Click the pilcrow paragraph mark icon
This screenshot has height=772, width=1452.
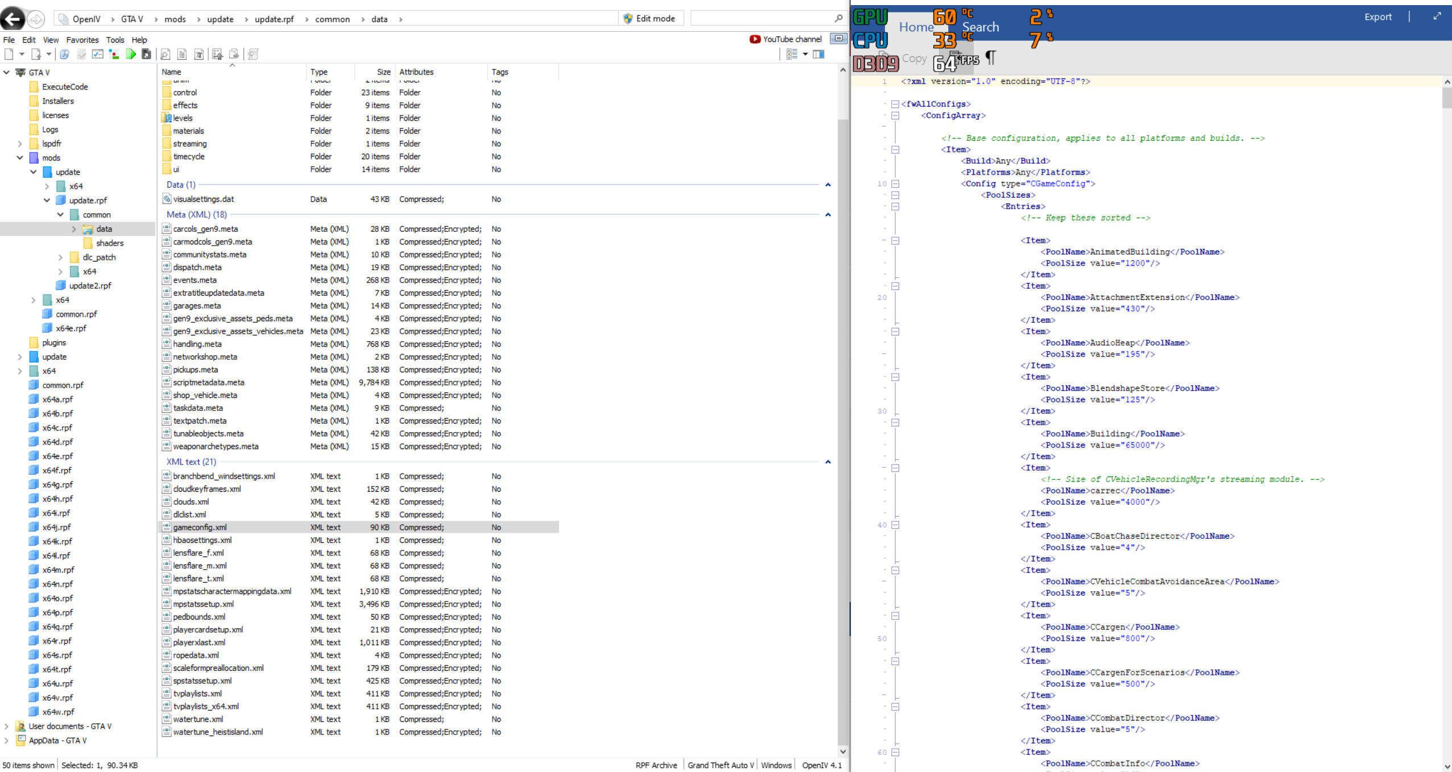991,57
